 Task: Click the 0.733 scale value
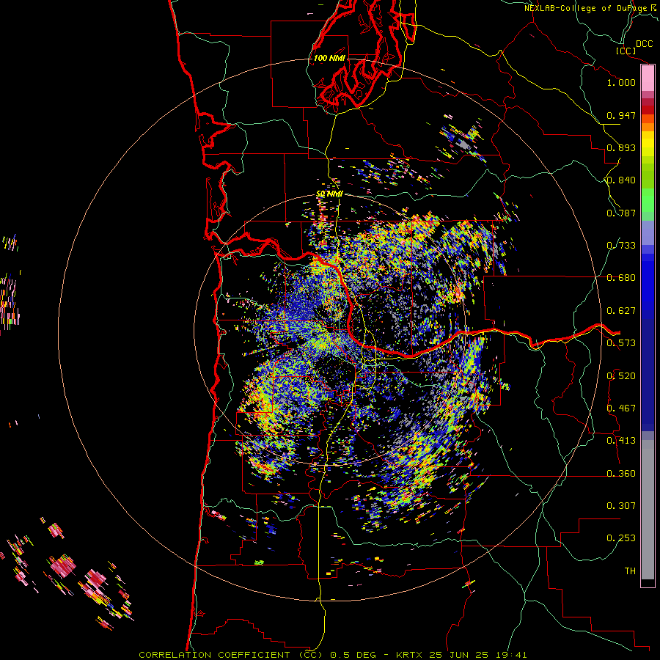621,246
